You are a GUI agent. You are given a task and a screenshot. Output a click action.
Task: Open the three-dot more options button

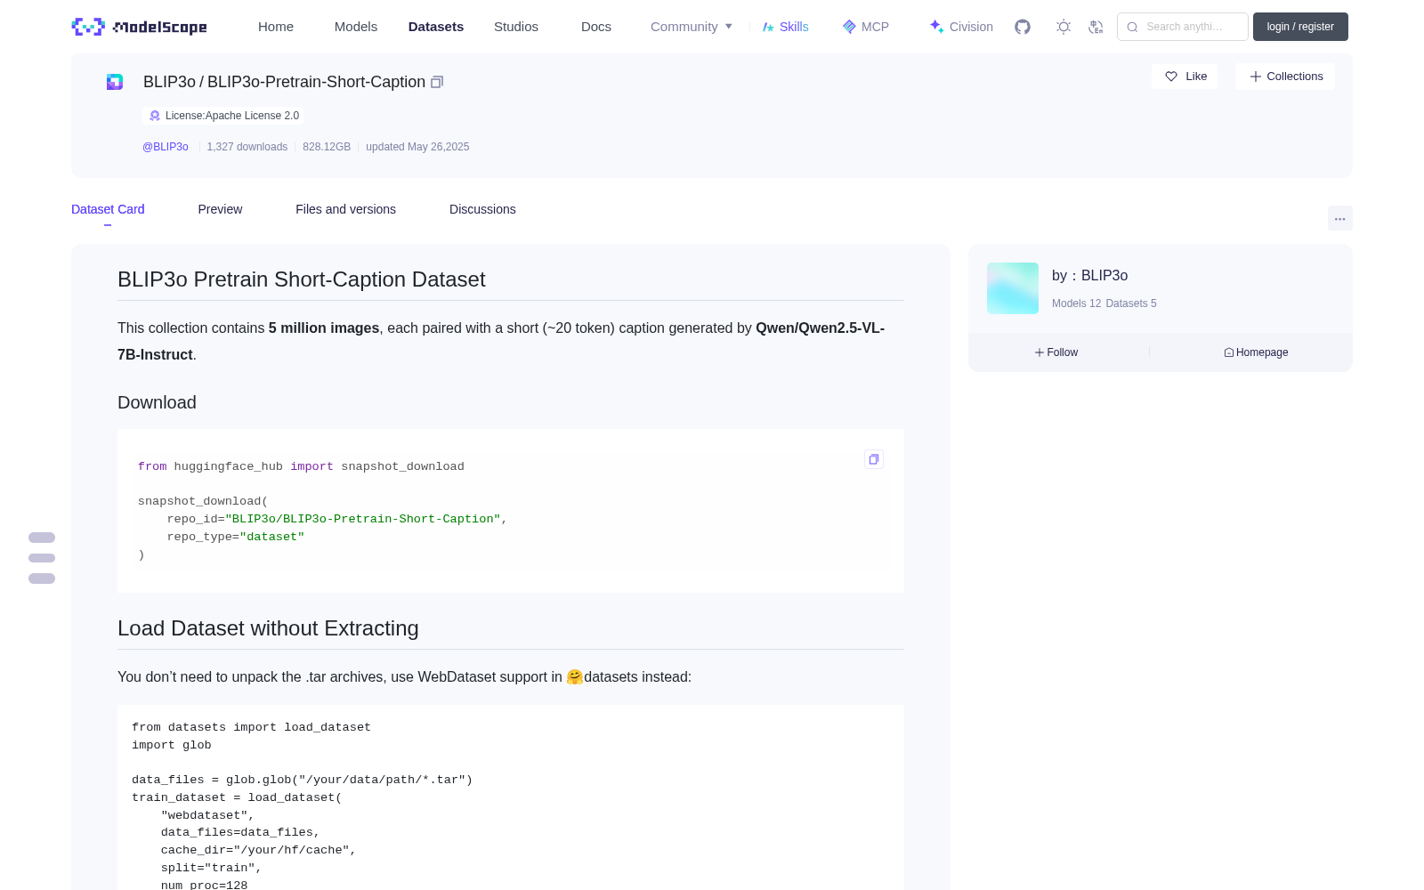click(1339, 218)
